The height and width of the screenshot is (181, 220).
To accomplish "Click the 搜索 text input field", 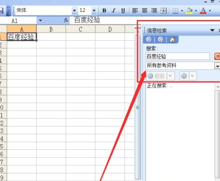I will (178, 57).
